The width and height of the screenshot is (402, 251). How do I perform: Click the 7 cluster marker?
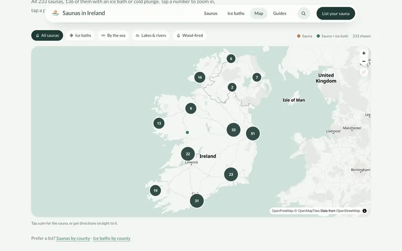click(257, 77)
